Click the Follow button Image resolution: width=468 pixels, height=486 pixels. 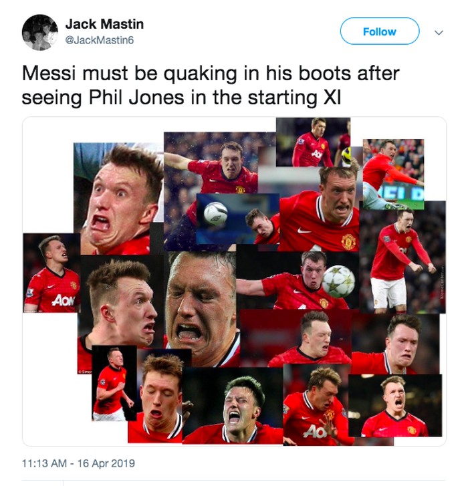click(380, 31)
